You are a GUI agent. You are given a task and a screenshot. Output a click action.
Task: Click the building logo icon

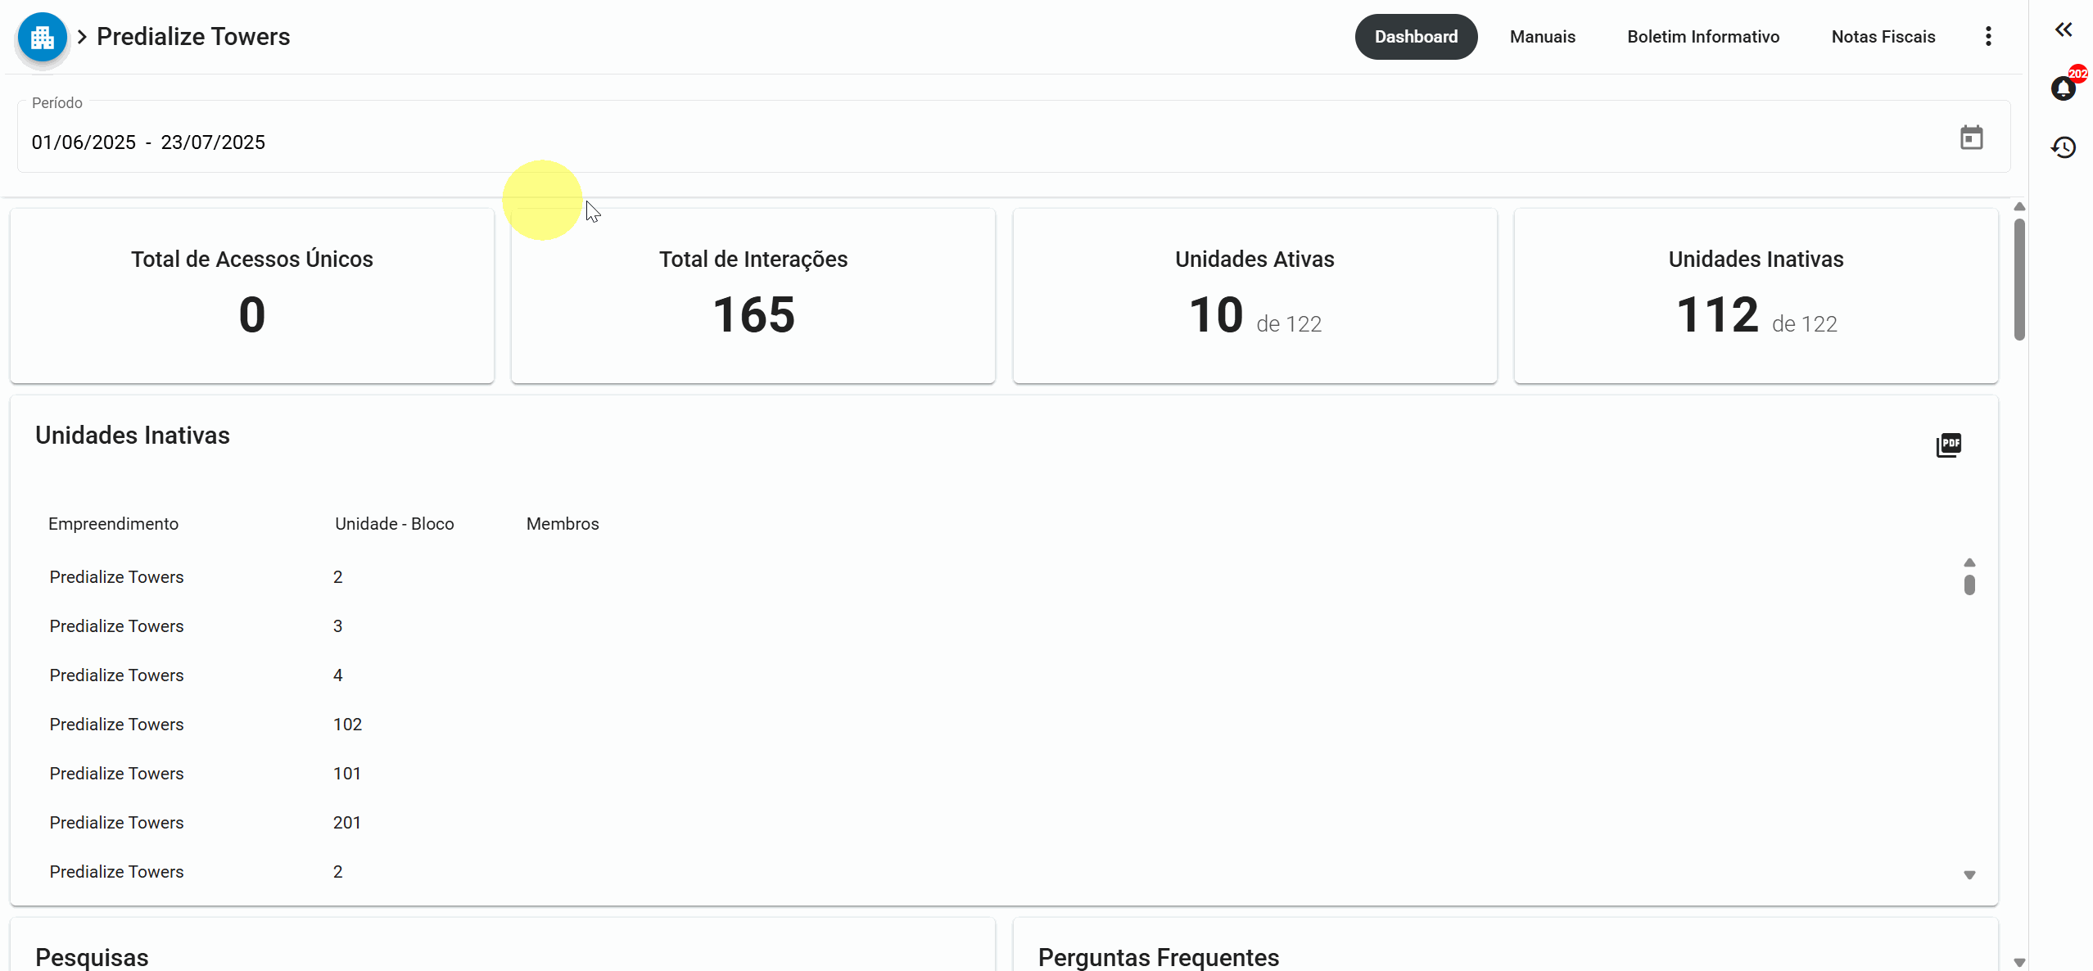(x=42, y=37)
